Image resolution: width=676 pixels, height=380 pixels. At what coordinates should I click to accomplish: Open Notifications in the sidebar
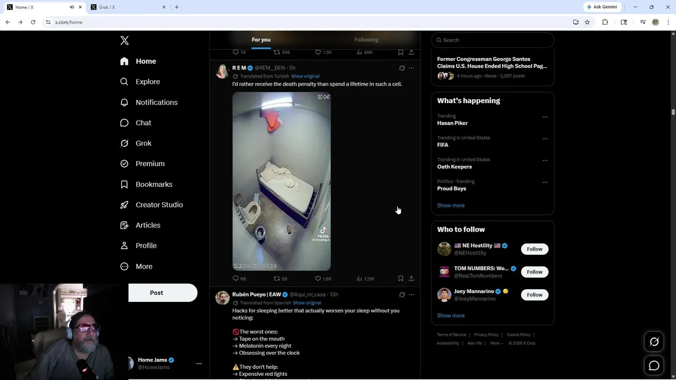148,102
